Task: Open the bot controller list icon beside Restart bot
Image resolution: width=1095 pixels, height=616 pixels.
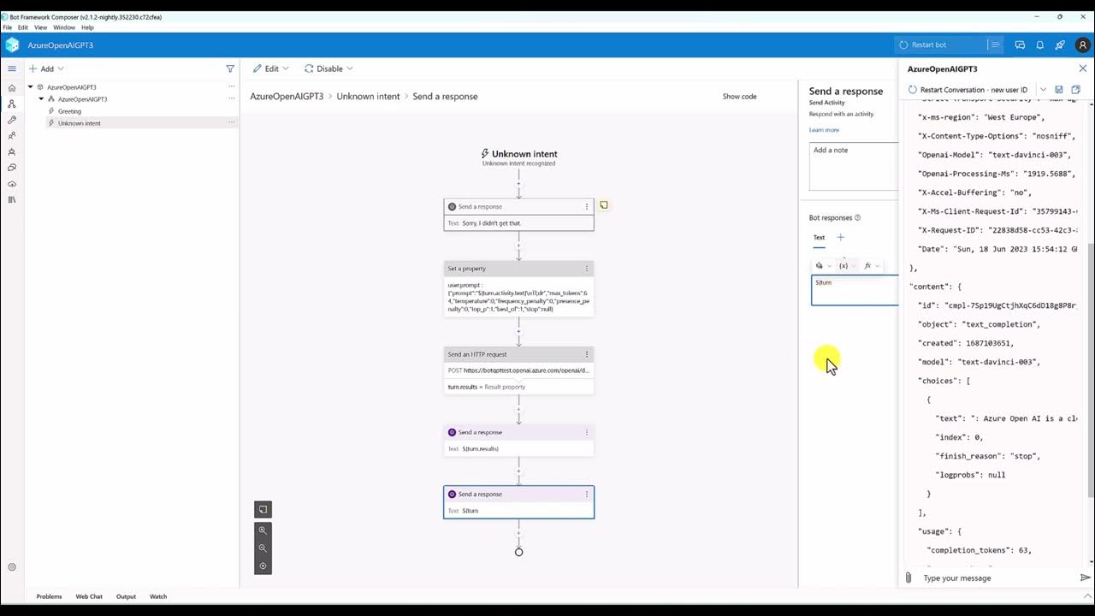Action: [x=994, y=44]
